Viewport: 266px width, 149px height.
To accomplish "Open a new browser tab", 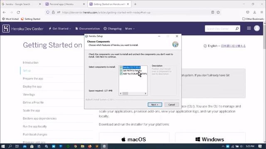I will tap(135, 4).
